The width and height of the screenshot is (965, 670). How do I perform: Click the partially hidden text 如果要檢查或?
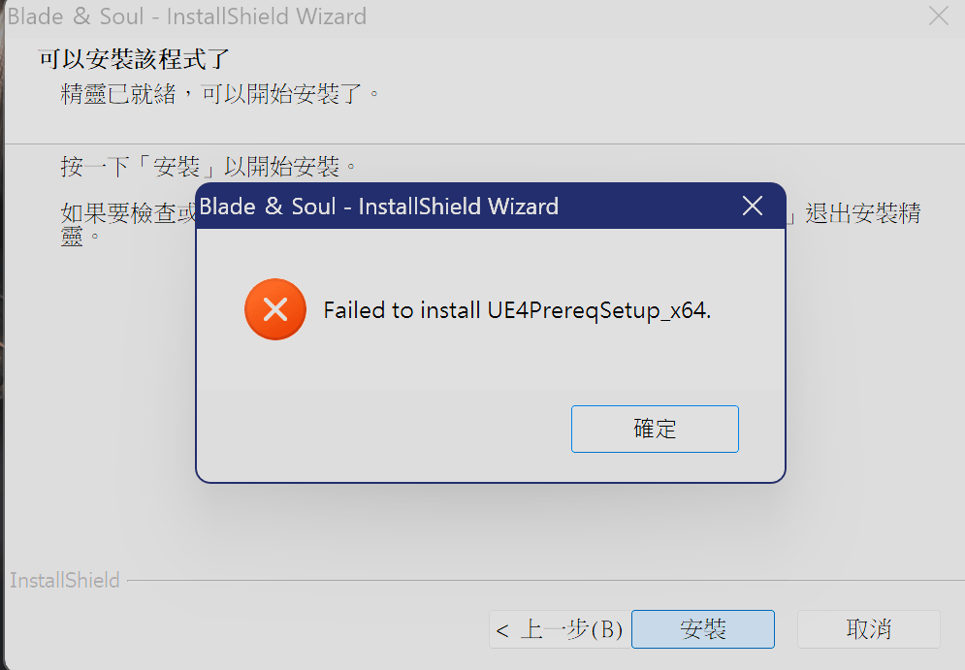(x=128, y=213)
